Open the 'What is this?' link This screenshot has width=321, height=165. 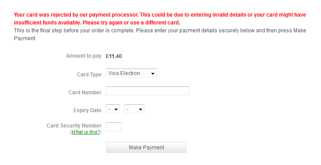point(86,132)
